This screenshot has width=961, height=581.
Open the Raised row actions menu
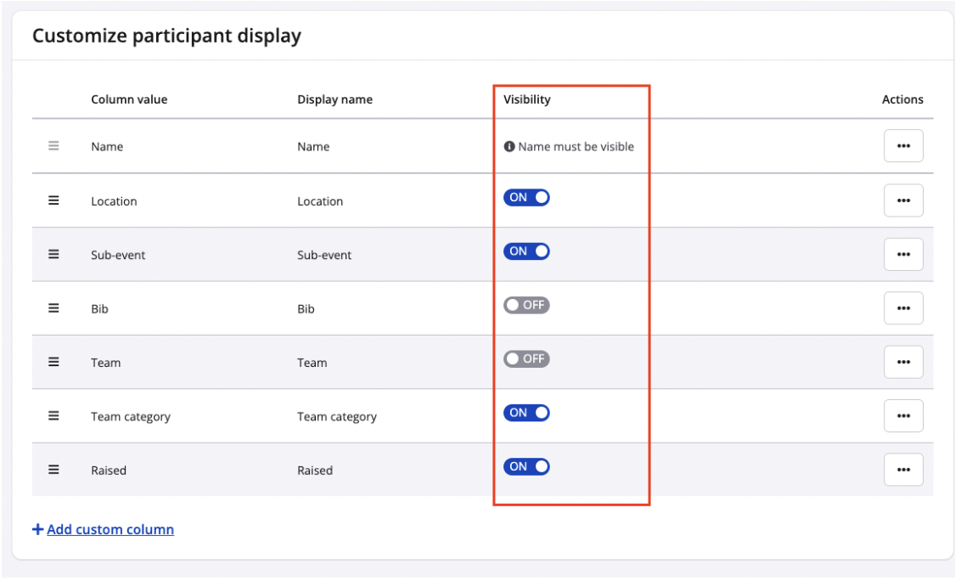902,469
